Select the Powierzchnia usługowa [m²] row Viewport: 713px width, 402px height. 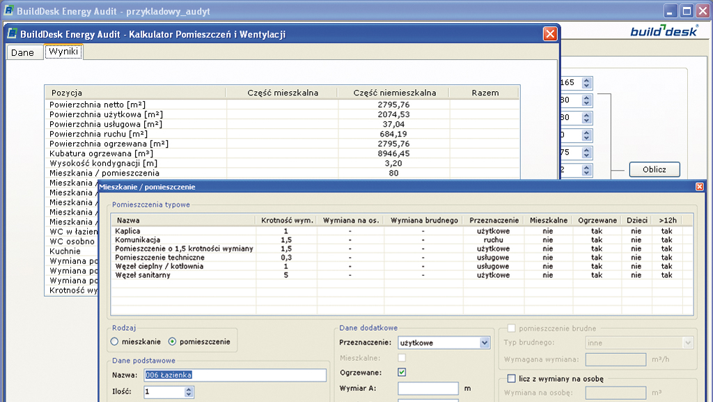point(282,124)
